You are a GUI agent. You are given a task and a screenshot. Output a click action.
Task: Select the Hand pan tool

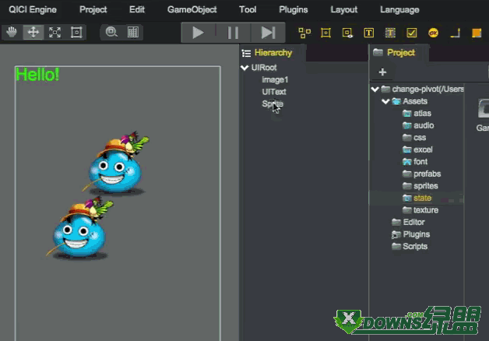(12, 32)
